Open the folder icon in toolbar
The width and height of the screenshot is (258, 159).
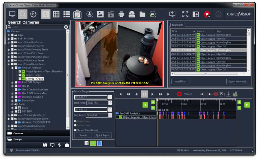point(142,14)
